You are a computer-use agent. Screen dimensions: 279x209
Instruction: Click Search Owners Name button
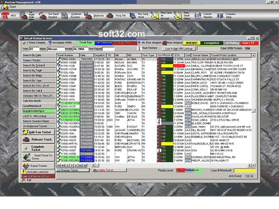[39, 121]
